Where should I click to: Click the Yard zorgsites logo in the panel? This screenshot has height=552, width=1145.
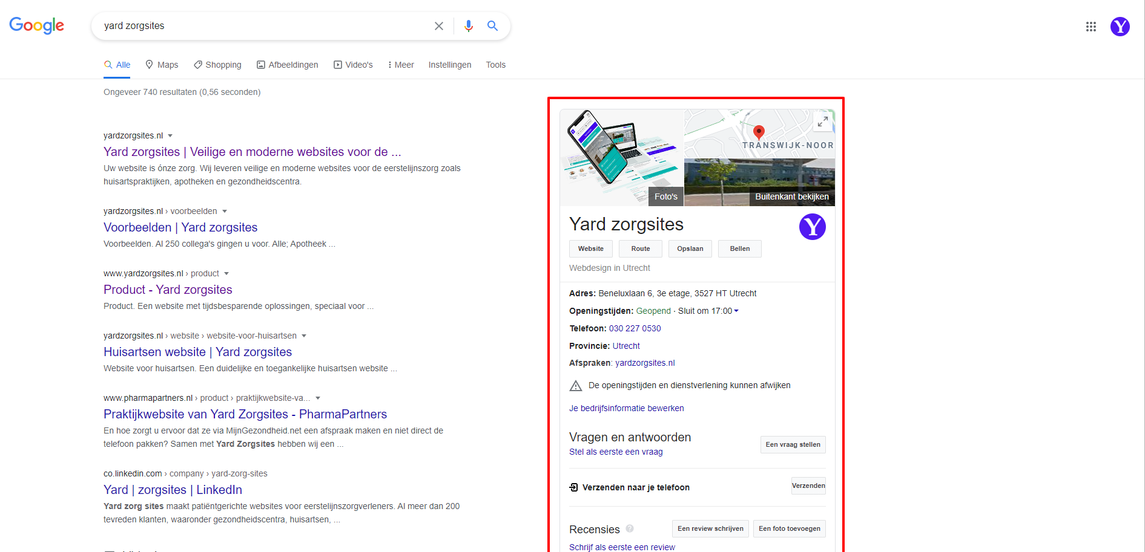tap(813, 227)
